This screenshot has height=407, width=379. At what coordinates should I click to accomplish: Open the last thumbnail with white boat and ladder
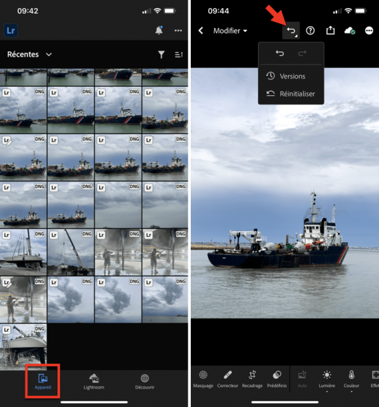coord(23,347)
